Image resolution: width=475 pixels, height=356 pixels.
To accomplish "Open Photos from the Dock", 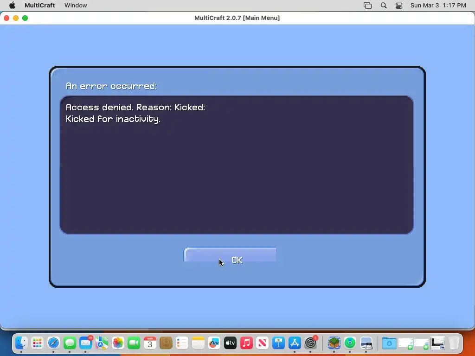I will point(118,343).
